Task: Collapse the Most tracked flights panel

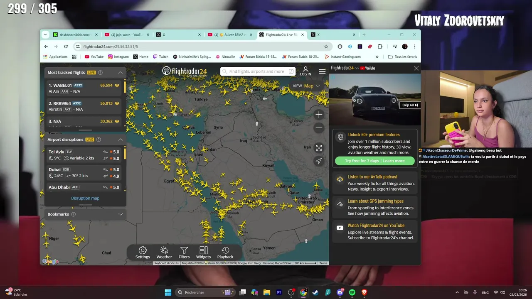Action: (x=121, y=72)
